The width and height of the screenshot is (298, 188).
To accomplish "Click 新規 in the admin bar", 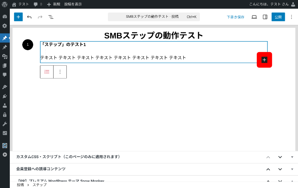I will coord(54,4).
